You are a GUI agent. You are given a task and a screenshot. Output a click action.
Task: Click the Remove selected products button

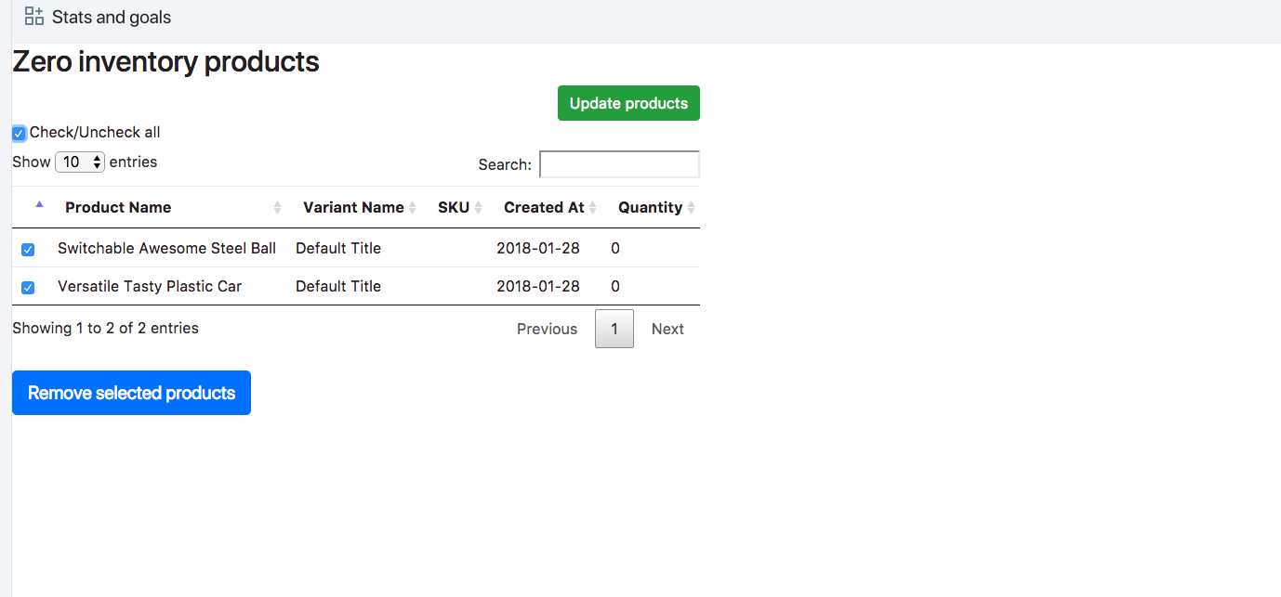click(x=131, y=393)
